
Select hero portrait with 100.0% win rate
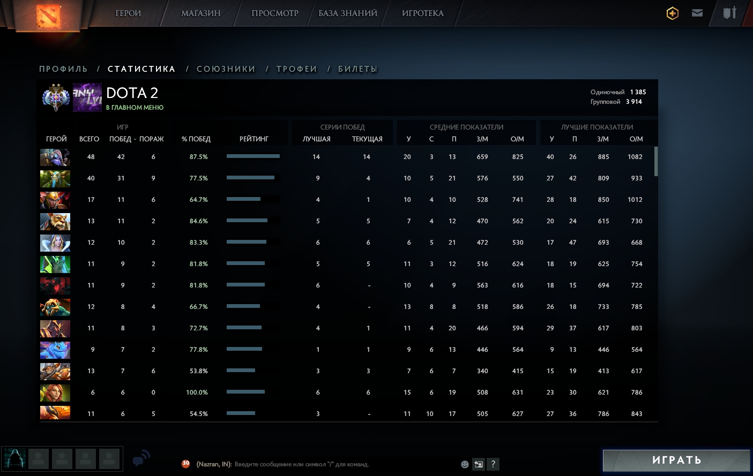[x=55, y=393]
